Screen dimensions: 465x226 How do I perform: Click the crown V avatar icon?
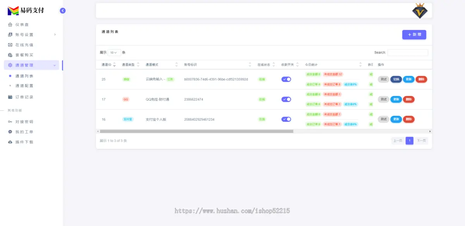[419, 11]
